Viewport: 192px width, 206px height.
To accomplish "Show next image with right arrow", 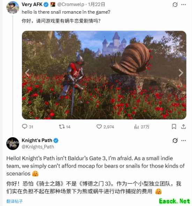I will click(181, 73).
